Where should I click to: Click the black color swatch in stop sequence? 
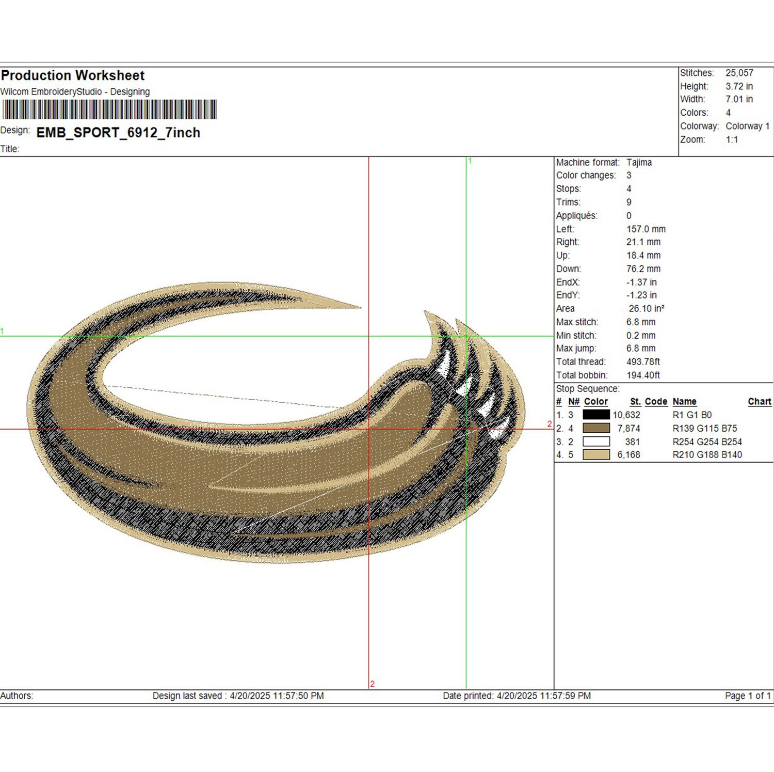click(x=596, y=415)
